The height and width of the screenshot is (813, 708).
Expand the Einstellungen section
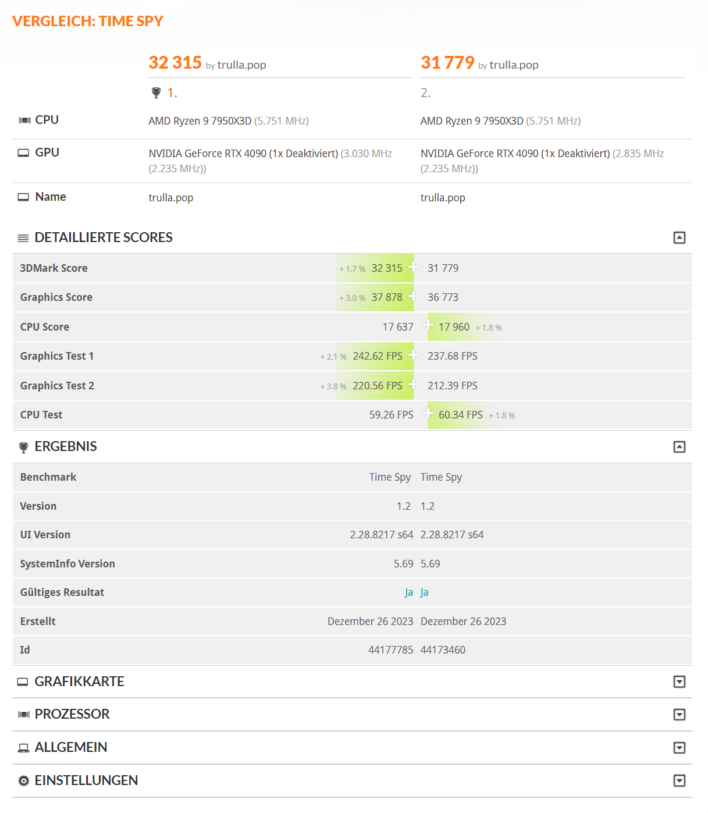tap(679, 781)
